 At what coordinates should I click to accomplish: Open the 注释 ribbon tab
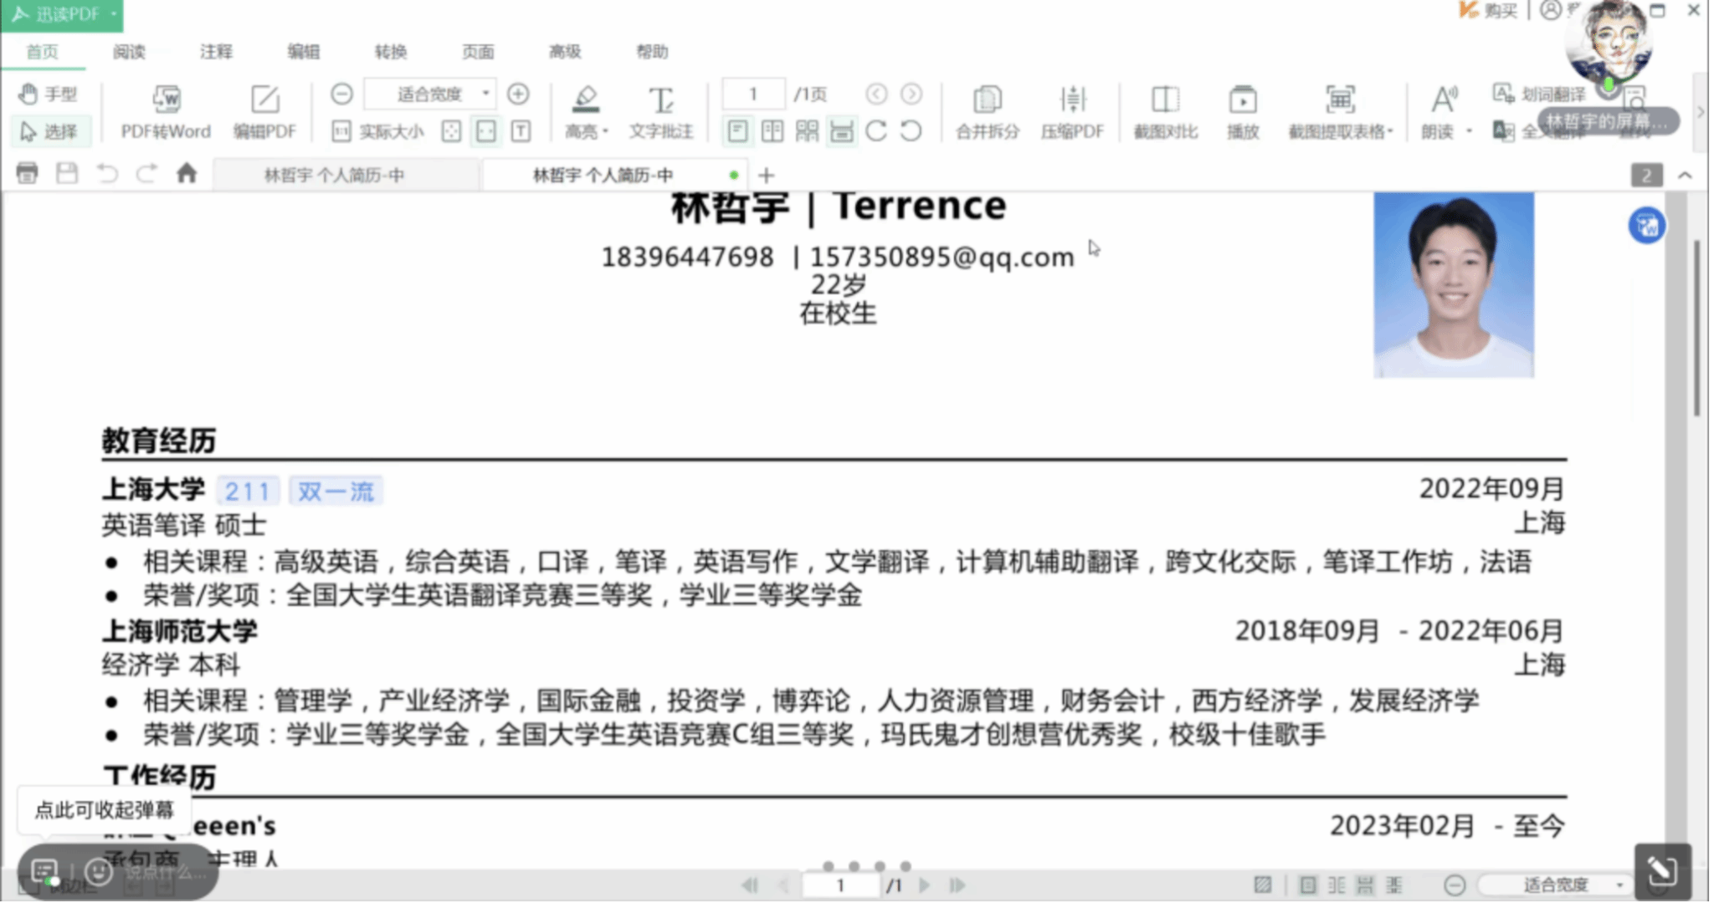[216, 52]
